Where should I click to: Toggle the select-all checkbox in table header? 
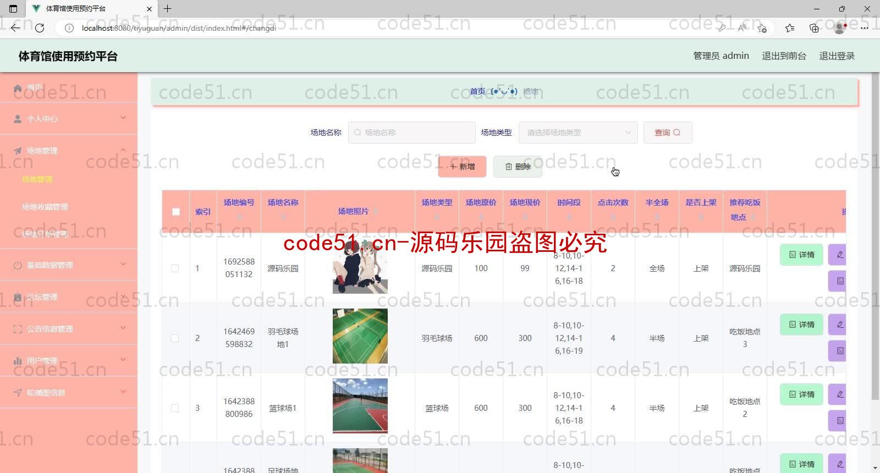point(176,212)
